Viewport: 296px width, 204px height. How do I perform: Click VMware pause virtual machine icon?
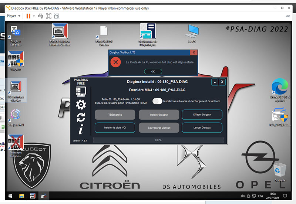click(28, 16)
